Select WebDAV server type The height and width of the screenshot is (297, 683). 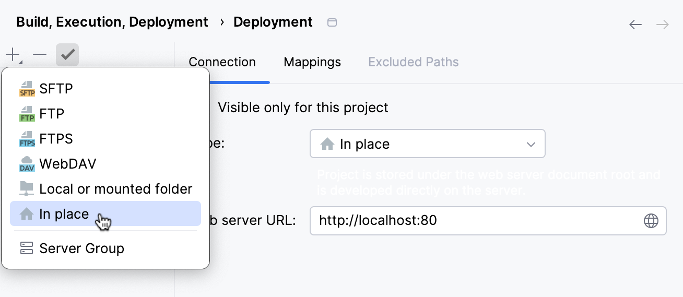click(x=67, y=164)
